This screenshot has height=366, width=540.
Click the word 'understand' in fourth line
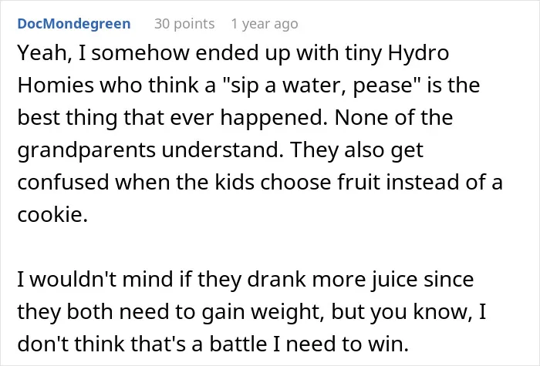click(x=220, y=149)
